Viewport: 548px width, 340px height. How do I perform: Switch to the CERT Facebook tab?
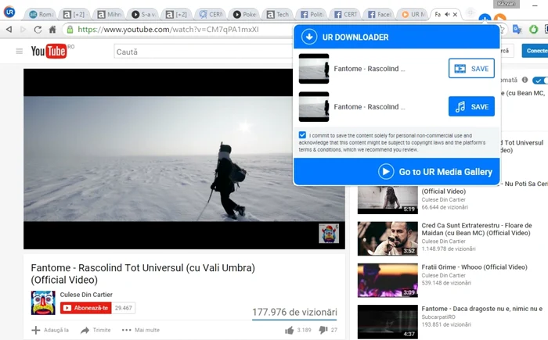347,14
